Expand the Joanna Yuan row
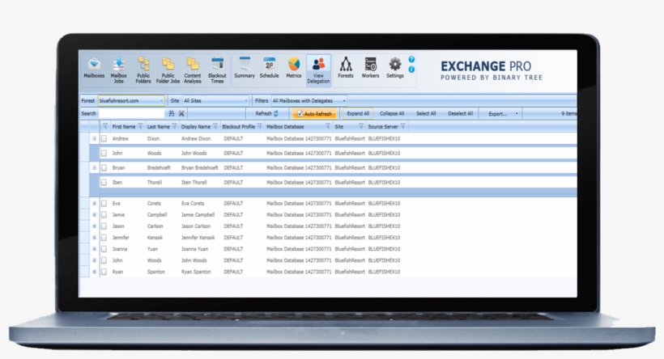This screenshot has height=359, width=664. click(x=94, y=249)
